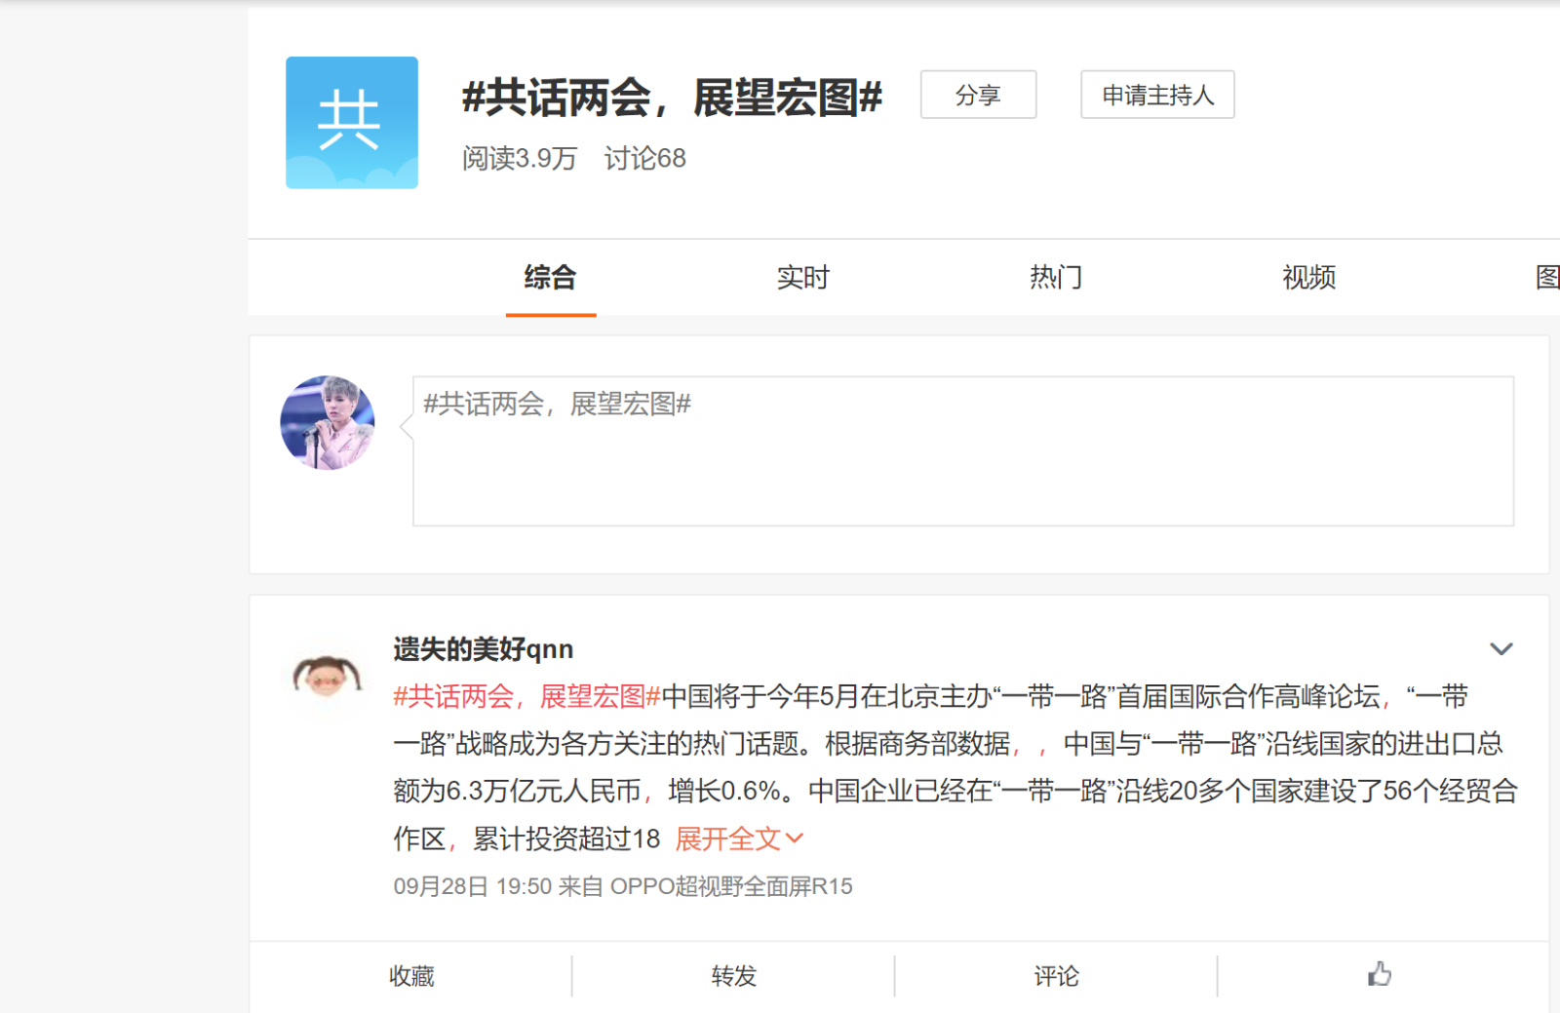Click the 分享 button

point(978,96)
